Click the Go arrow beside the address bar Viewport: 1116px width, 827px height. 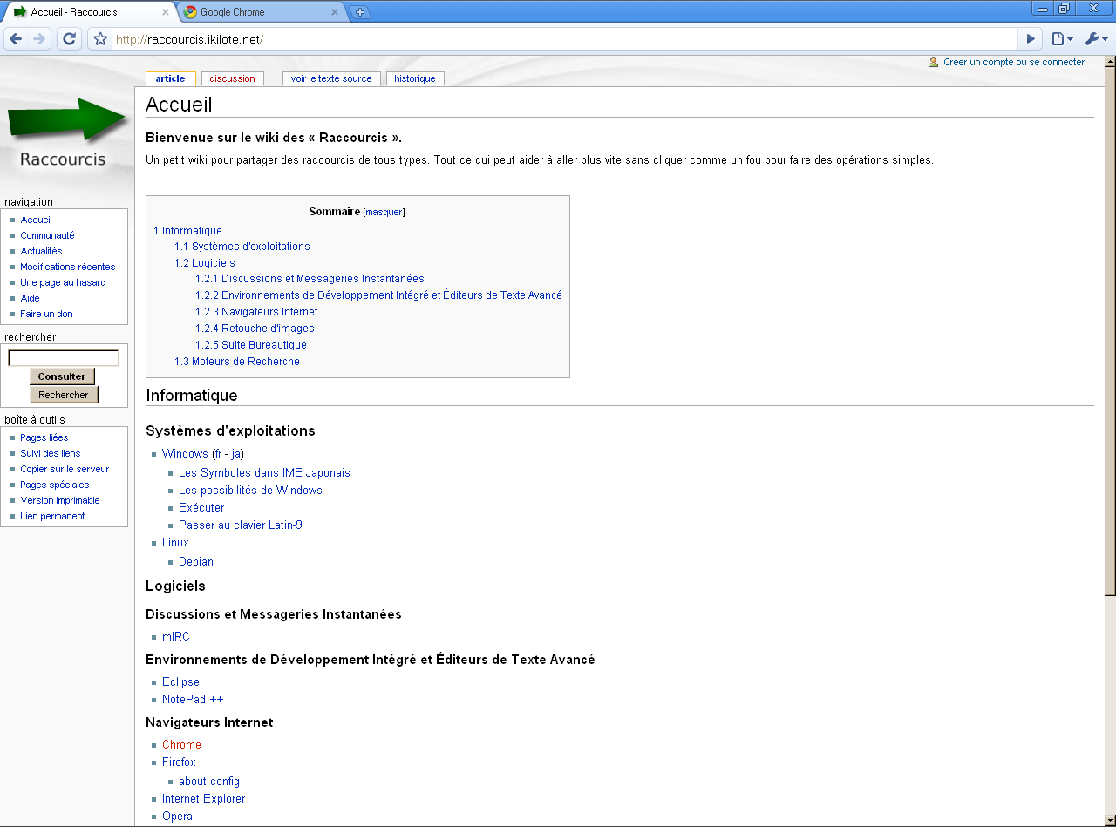pyautogui.click(x=1031, y=39)
